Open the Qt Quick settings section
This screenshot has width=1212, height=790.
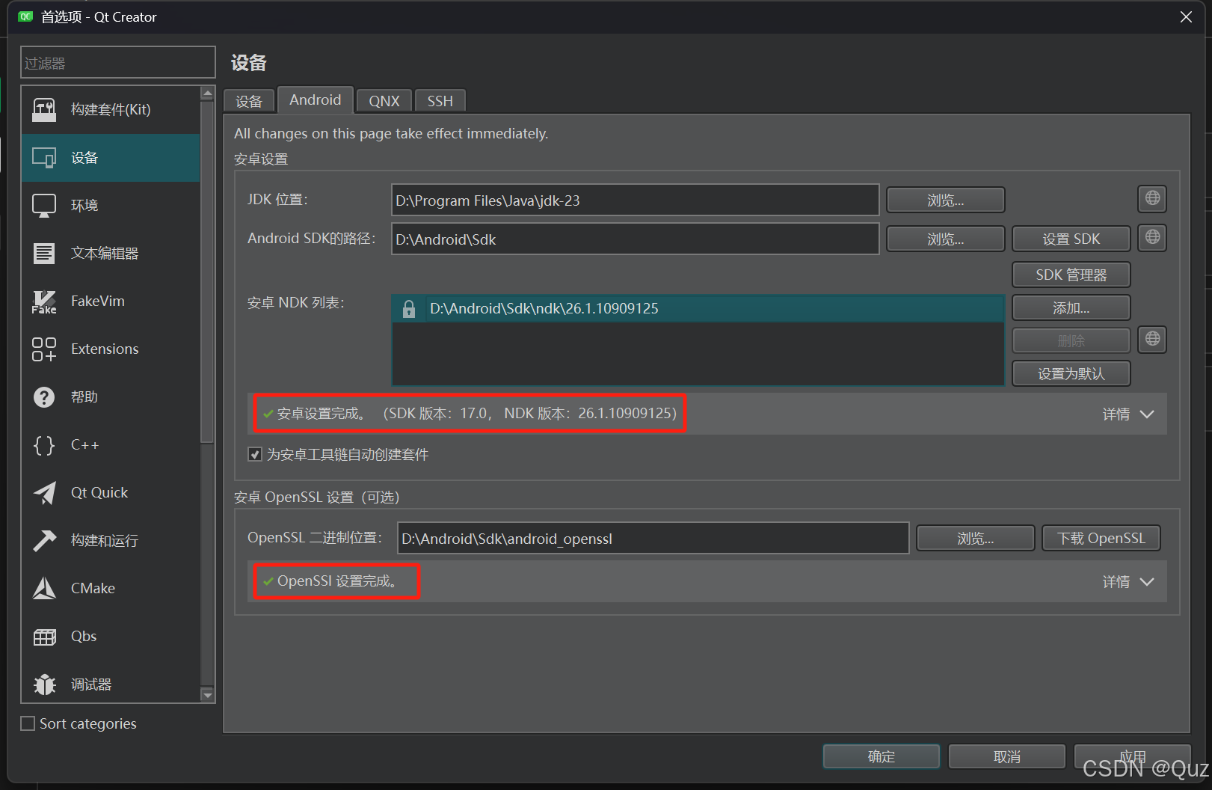pyautogui.click(x=99, y=492)
